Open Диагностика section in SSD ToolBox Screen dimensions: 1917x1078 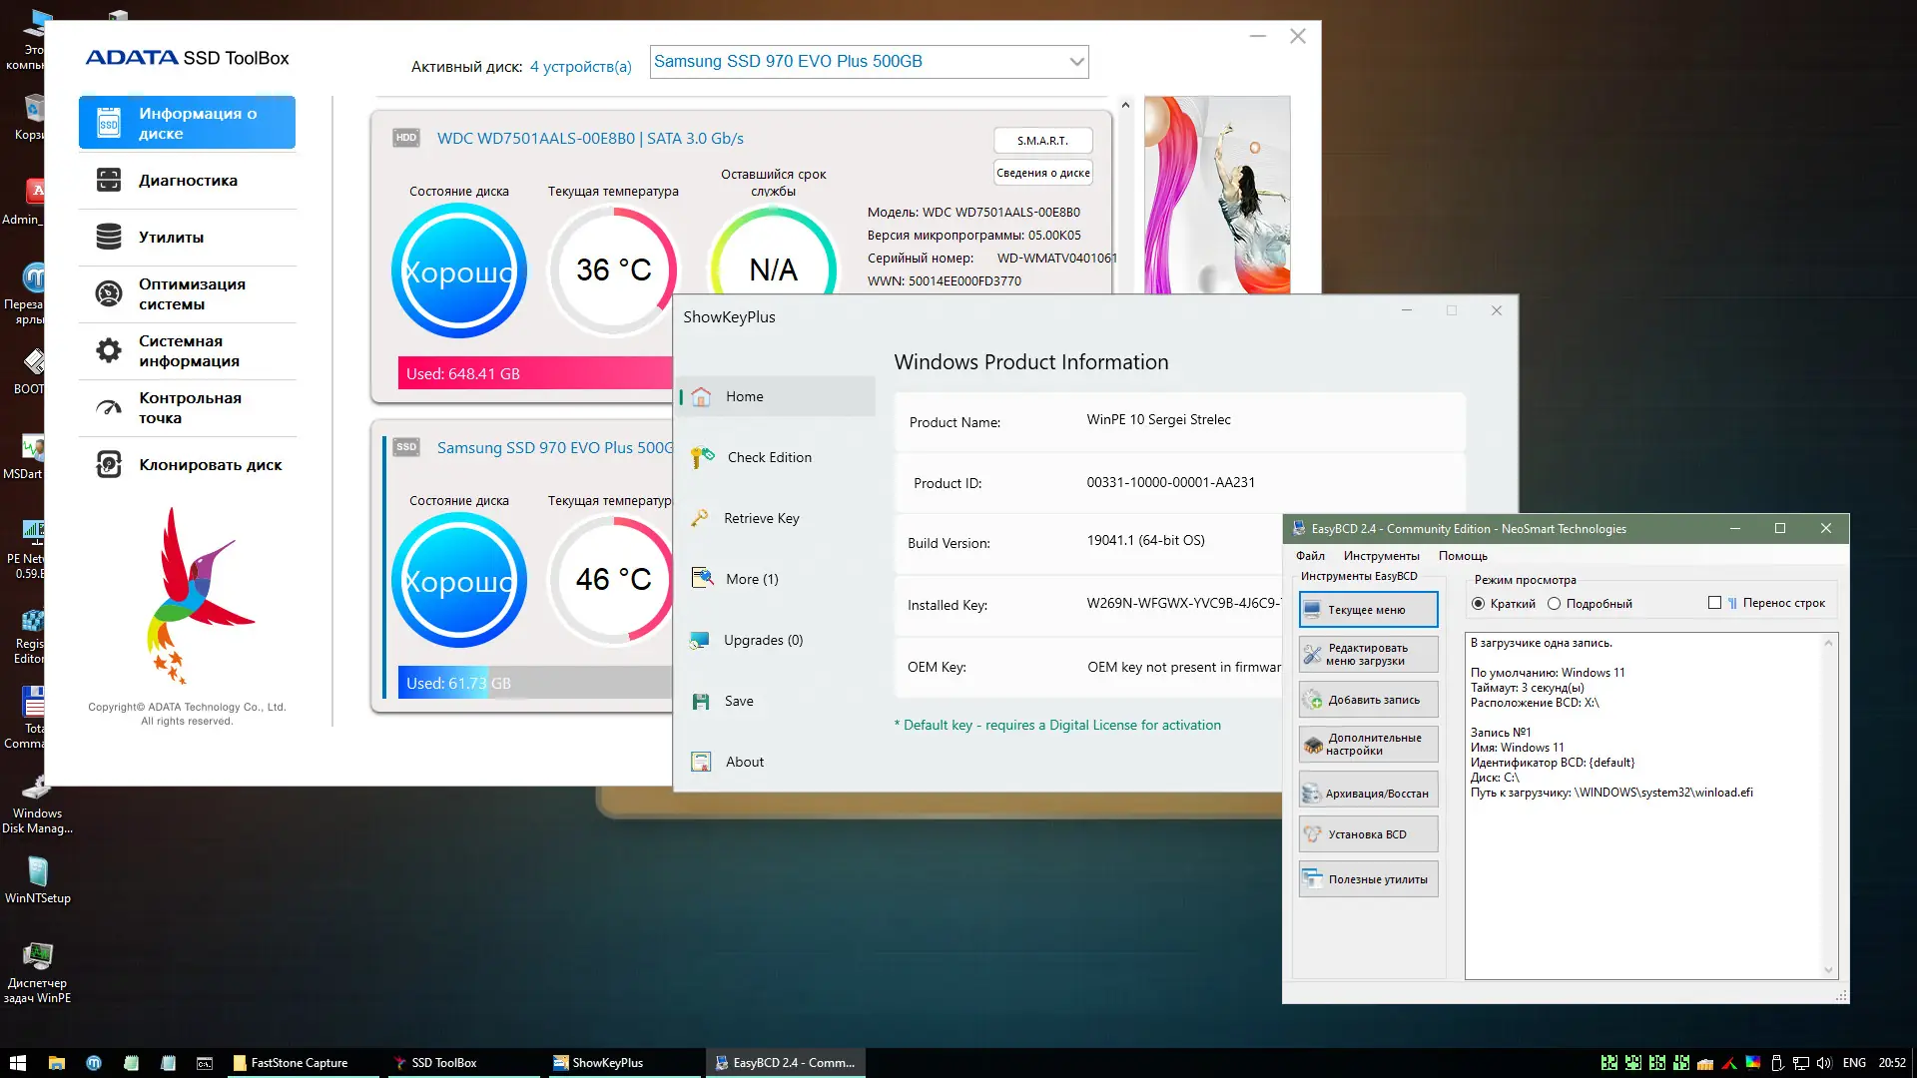point(187,181)
